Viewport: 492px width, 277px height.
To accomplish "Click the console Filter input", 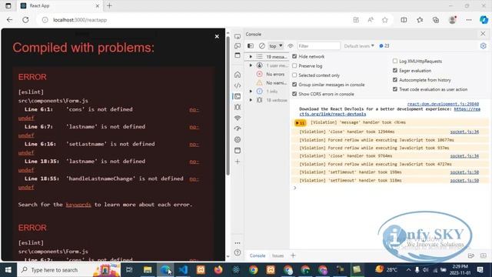I will [318, 46].
